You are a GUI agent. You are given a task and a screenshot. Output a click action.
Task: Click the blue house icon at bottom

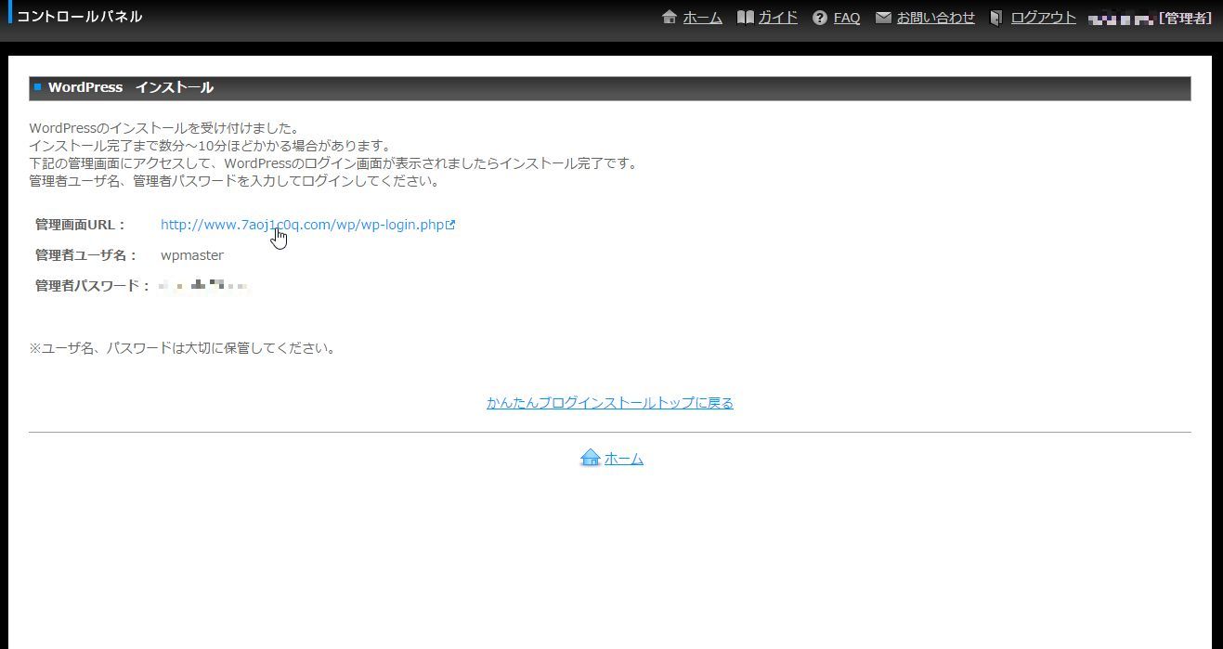590,458
